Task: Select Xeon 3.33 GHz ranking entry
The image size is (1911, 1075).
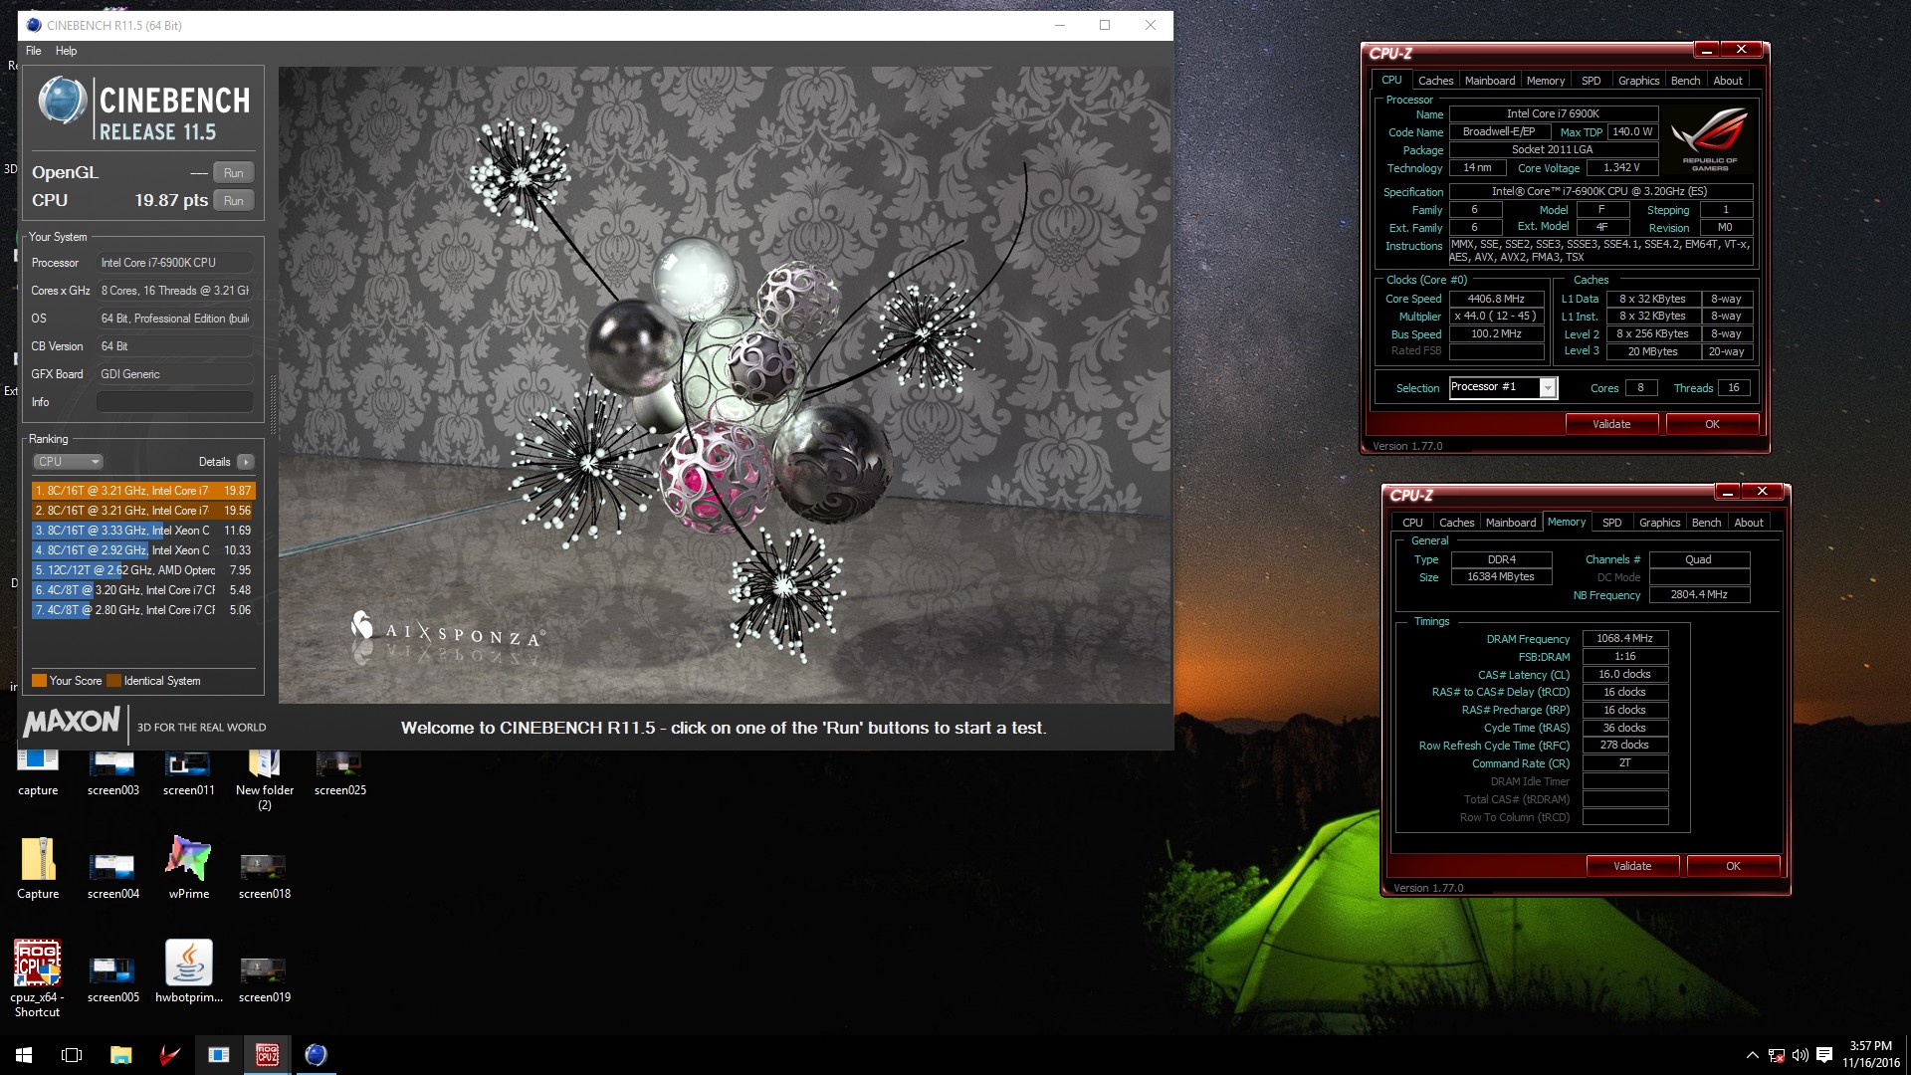Action: click(143, 531)
